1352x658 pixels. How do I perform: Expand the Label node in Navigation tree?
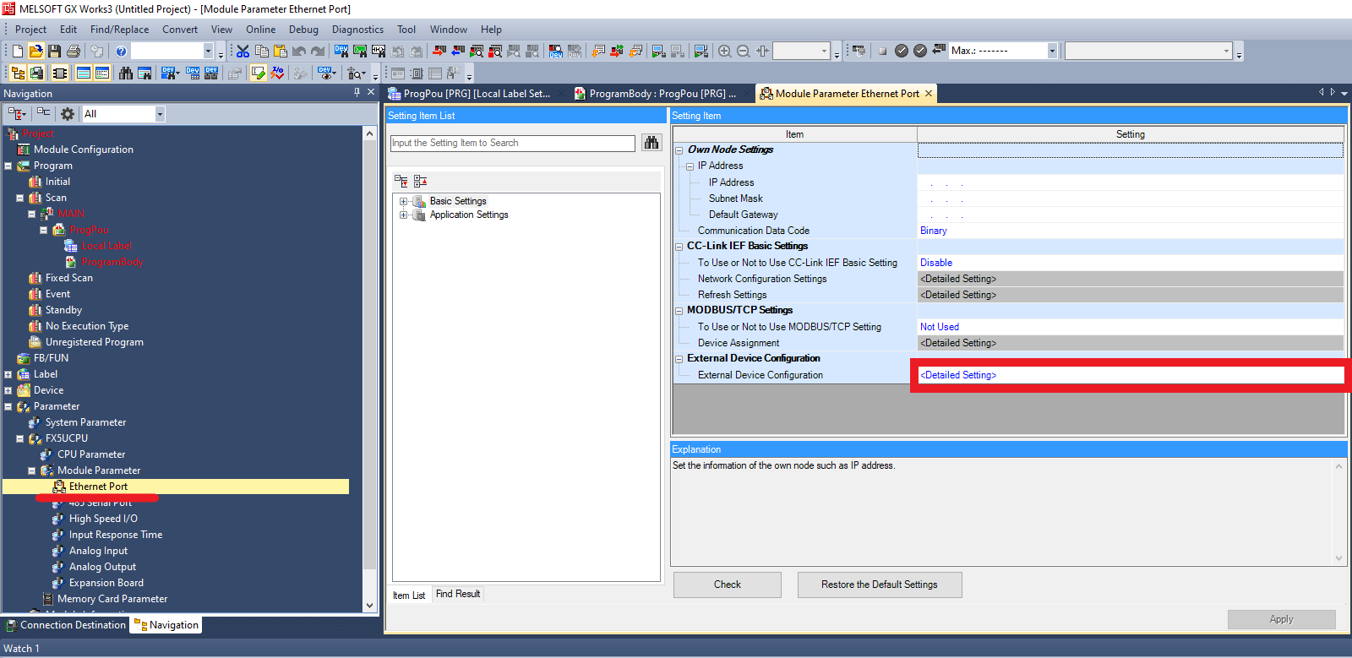click(x=8, y=375)
